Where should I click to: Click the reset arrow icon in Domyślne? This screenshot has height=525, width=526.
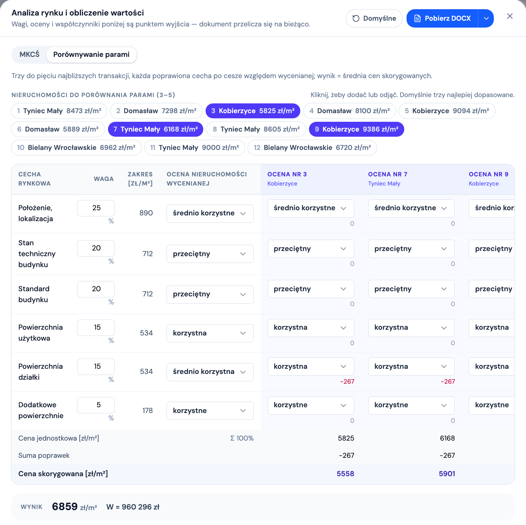(x=356, y=18)
